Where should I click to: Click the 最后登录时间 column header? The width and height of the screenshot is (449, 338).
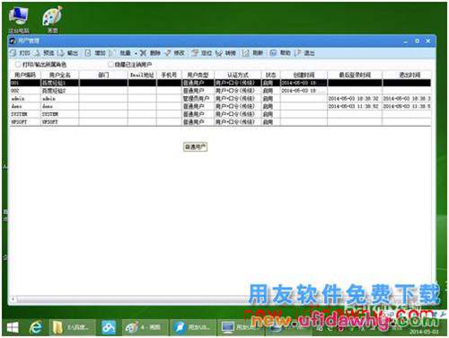tap(355, 75)
